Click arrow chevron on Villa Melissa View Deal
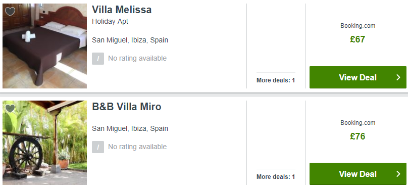Viewport: 408px width, 187px height. pyautogui.click(x=398, y=77)
